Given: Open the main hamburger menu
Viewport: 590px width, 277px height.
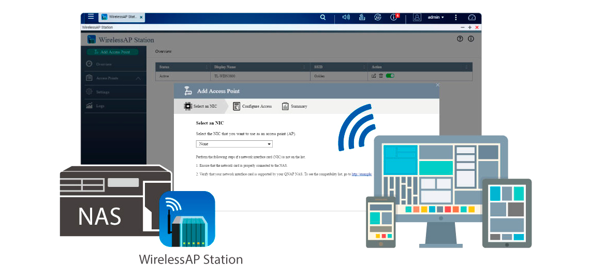Looking at the screenshot, I should (x=91, y=17).
